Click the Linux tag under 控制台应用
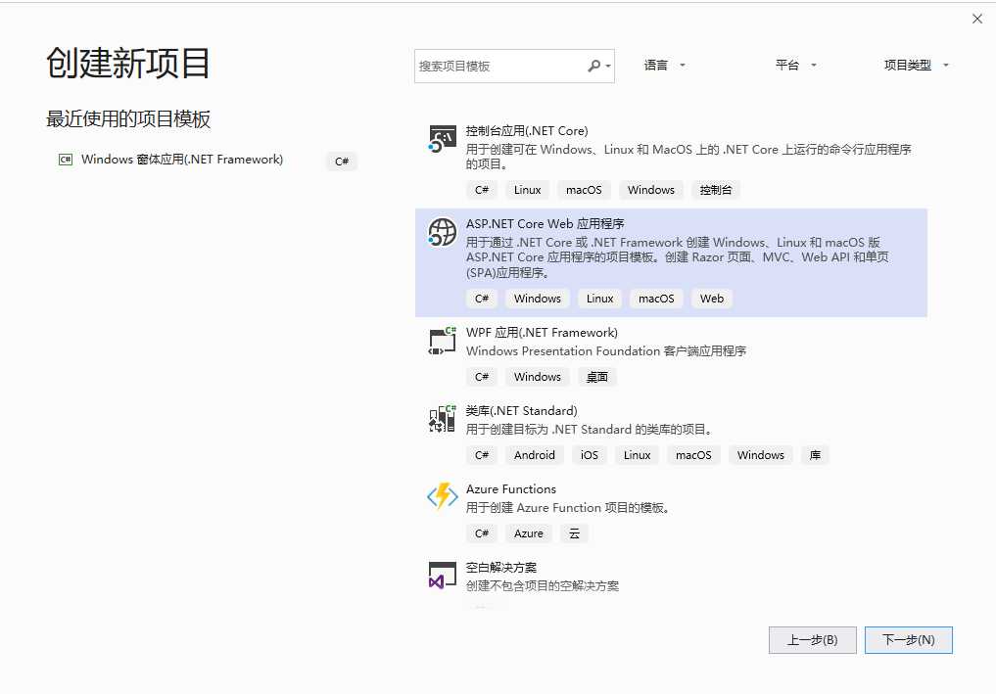Viewport: 996px width, 694px height. tap(527, 190)
